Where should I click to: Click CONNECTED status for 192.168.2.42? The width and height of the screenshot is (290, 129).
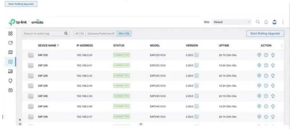[121, 75]
